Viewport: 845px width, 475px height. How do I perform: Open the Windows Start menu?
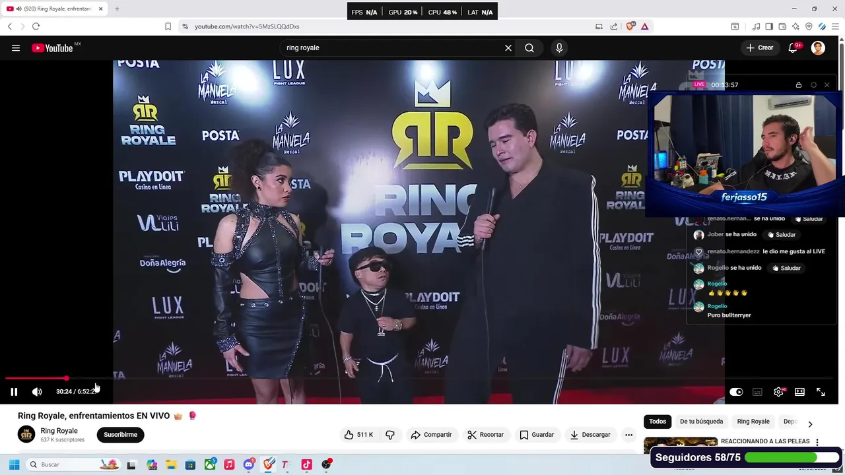pos(14,464)
